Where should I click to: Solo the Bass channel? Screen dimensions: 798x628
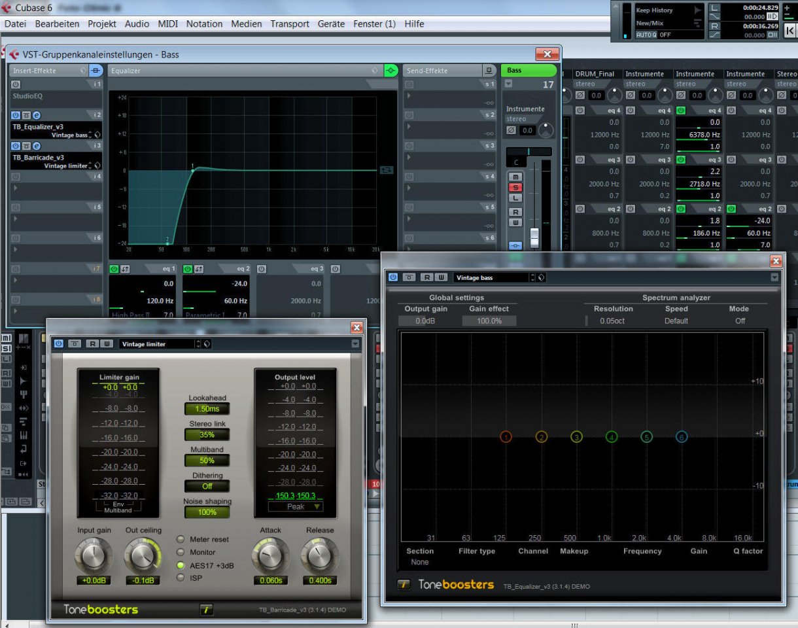point(516,187)
